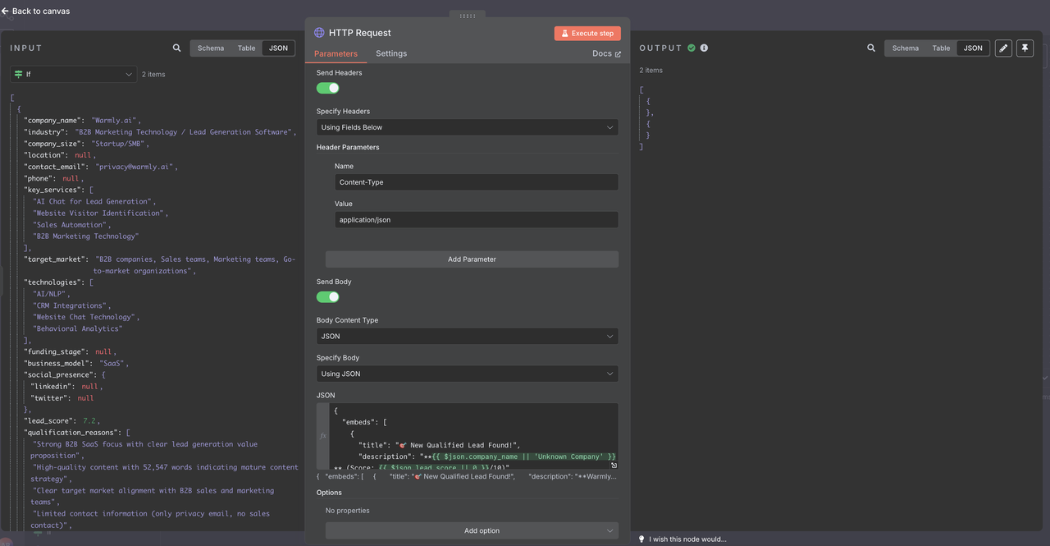Image resolution: width=1050 pixels, height=546 pixels.
Task: Click the 'No properties' text under Options
Action: point(348,511)
